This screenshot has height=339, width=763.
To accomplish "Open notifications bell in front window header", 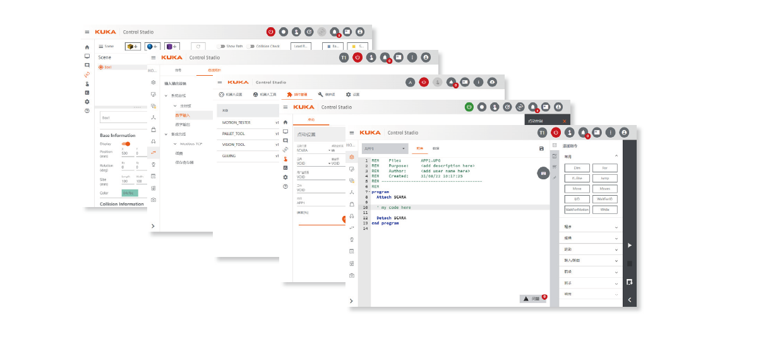I will click(583, 133).
